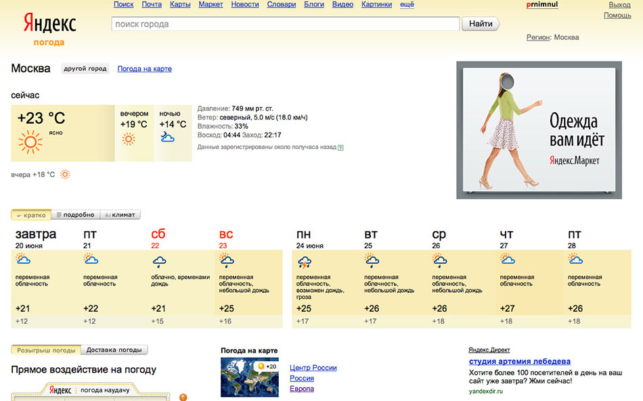
Task: Click the evening sun weather icon
Action: click(128, 139)
